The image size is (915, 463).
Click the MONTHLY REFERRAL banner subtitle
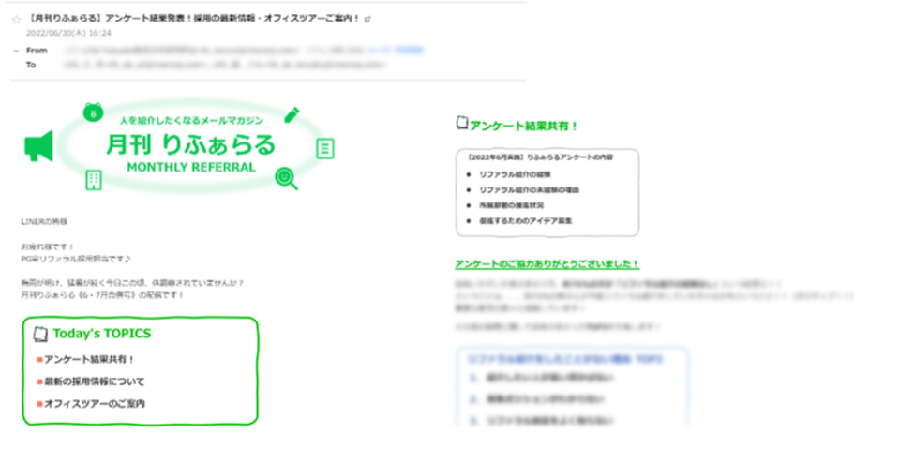(x=191, y=168)
